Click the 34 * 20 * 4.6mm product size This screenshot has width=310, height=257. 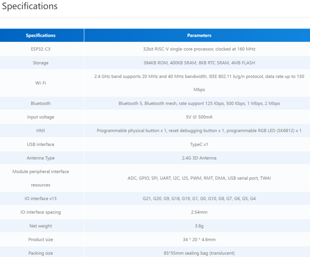click(199, 239)
